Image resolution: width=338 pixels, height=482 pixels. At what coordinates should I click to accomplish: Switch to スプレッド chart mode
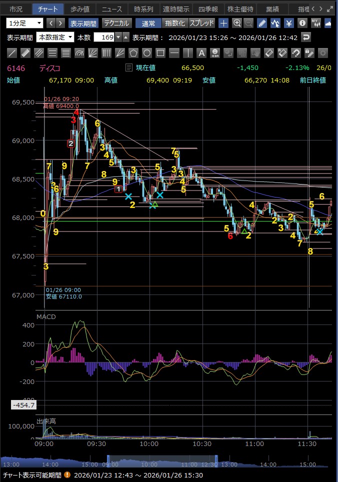coord(201,23)
